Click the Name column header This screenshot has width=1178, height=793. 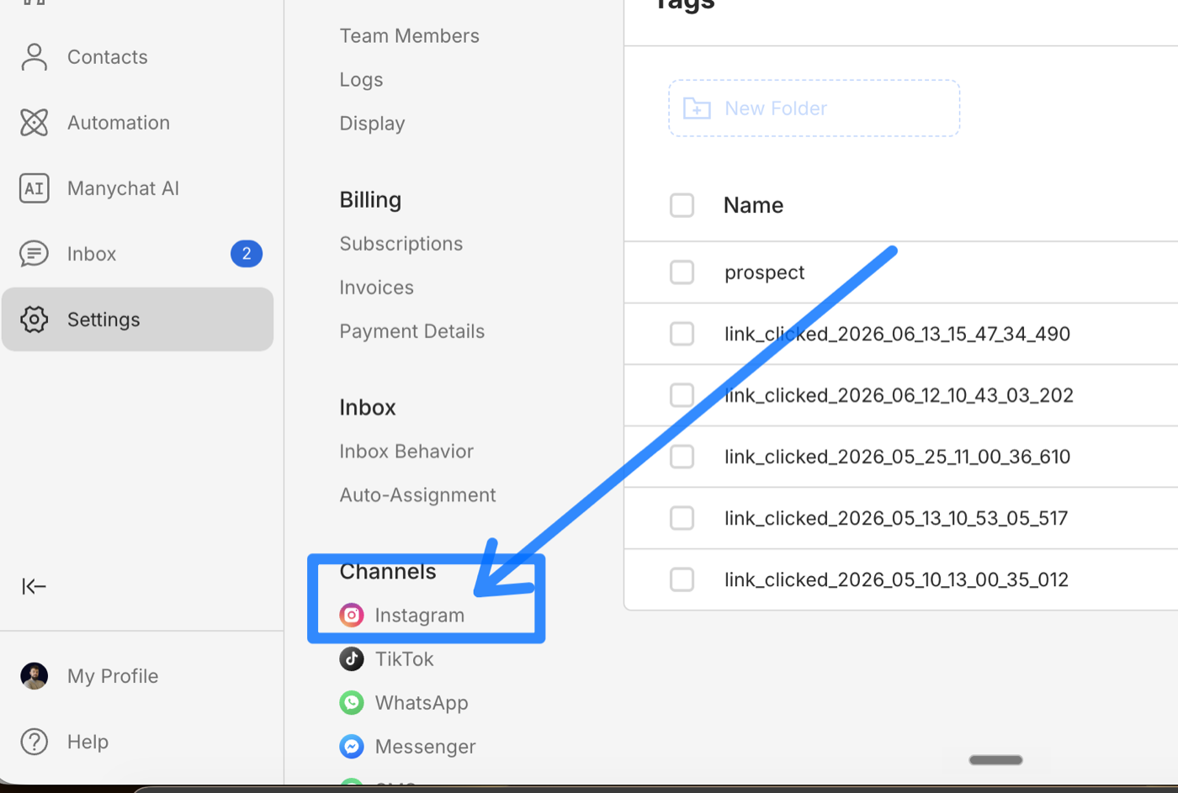coord(753,205)
